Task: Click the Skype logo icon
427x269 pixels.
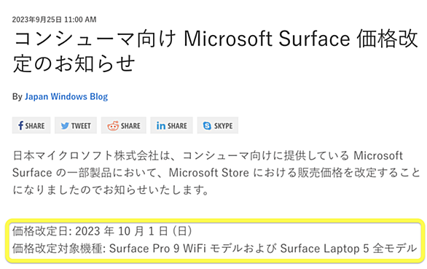Action: point(207,125)
